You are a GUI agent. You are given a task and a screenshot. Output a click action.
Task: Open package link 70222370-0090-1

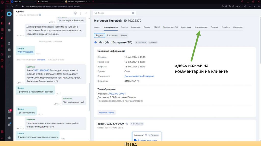point(117,94)
